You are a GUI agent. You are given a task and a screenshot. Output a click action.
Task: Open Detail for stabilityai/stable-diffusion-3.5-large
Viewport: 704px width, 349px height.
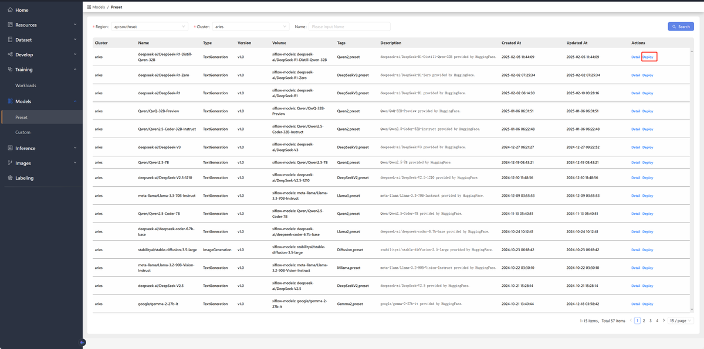pos(635,249)
